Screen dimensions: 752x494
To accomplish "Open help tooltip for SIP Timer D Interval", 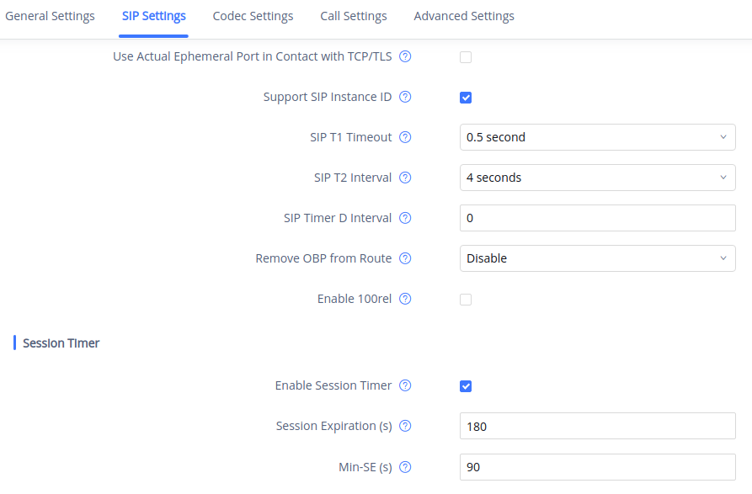I will pos(405,218).
